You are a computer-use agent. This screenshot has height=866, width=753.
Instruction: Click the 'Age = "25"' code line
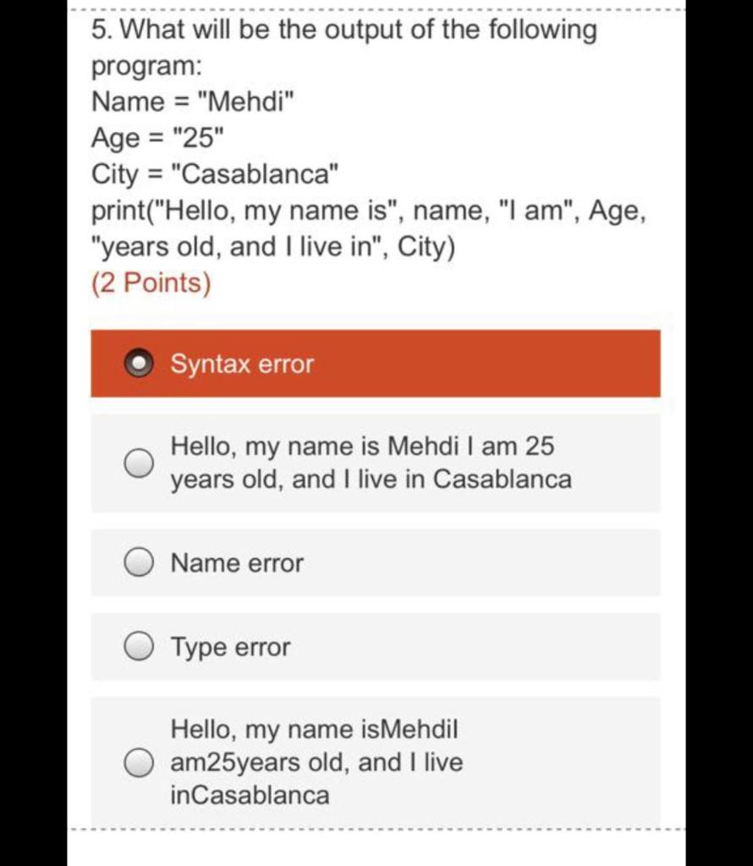[x=152, y=138]
